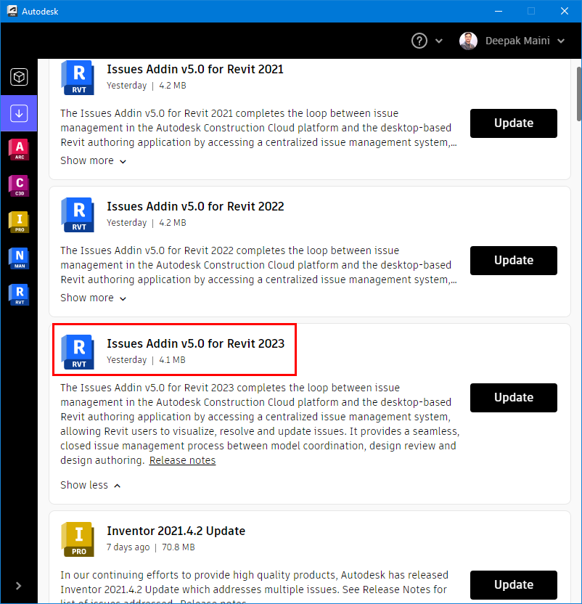
Task: Open Inventor PRO sidebar icon
Action: (20, 222)
